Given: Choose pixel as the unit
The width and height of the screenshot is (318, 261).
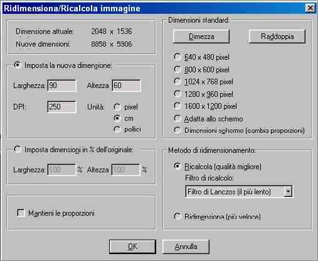Looking at the screenshot, I should (x=117, y=107).
